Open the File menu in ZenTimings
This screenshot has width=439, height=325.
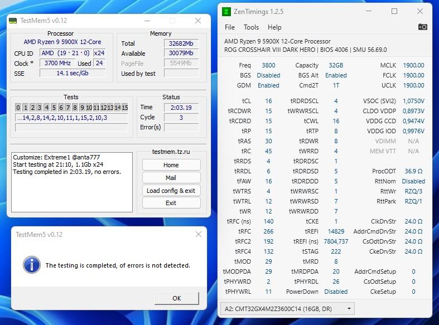pyautogui.click(x=230, y=27)
